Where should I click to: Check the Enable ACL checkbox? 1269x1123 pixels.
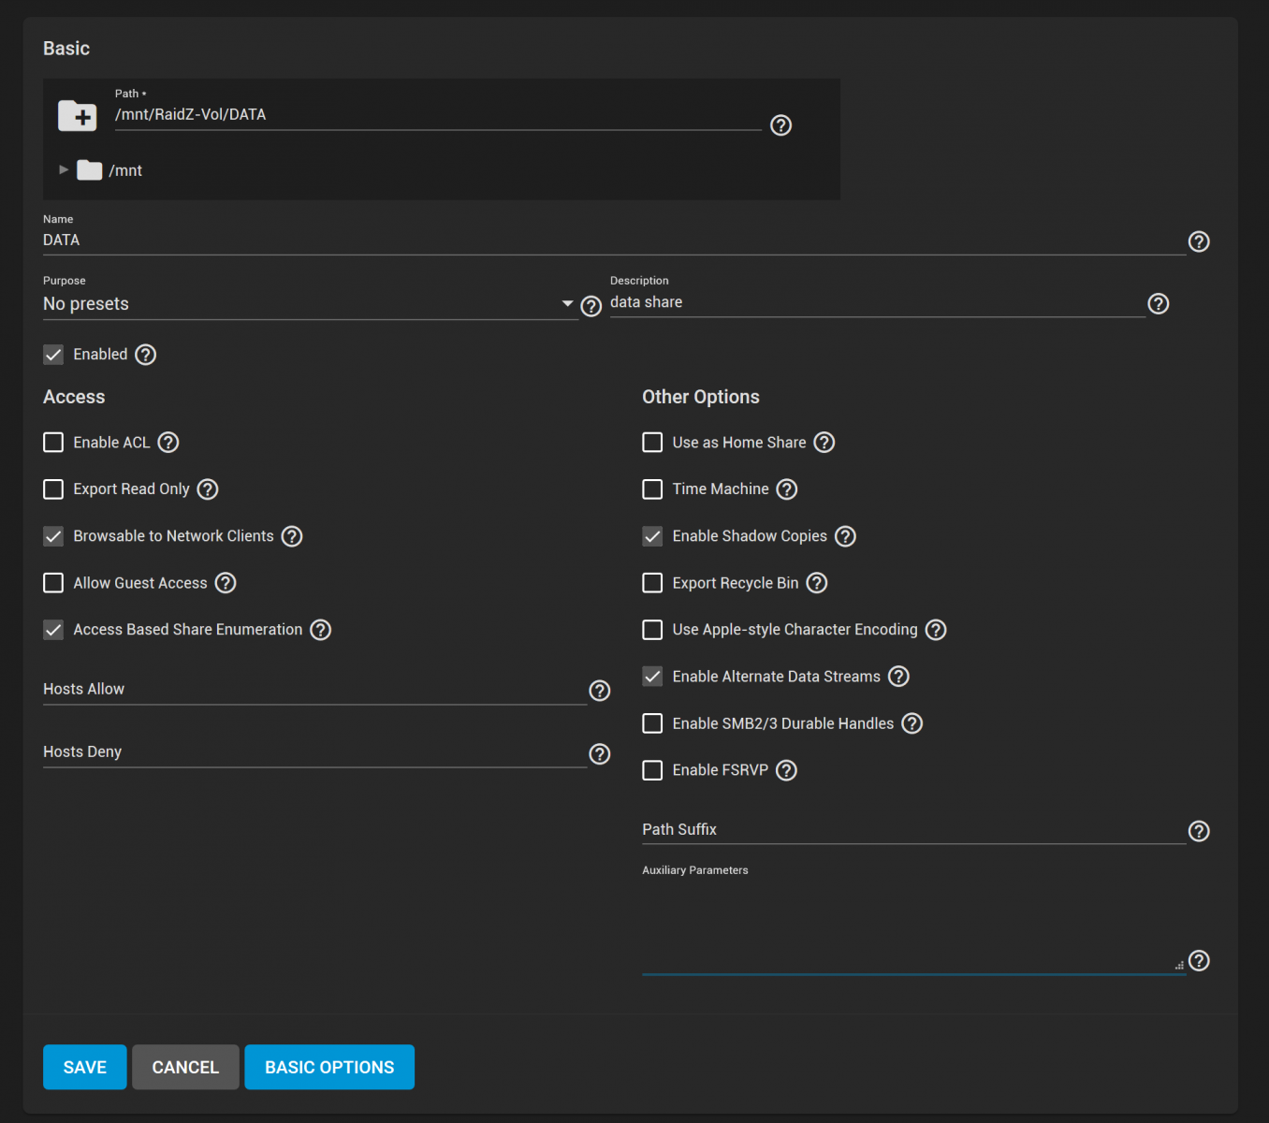(53, 443)
